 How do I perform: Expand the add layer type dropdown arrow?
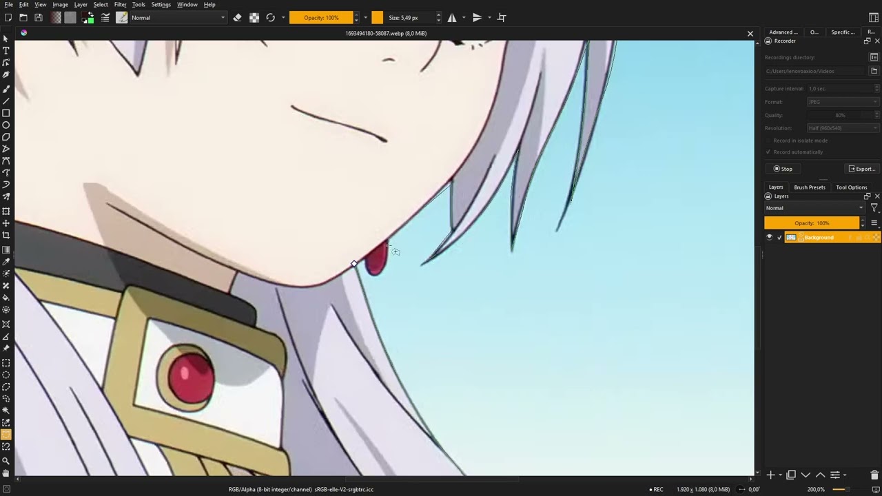click(x=781, y=475)
